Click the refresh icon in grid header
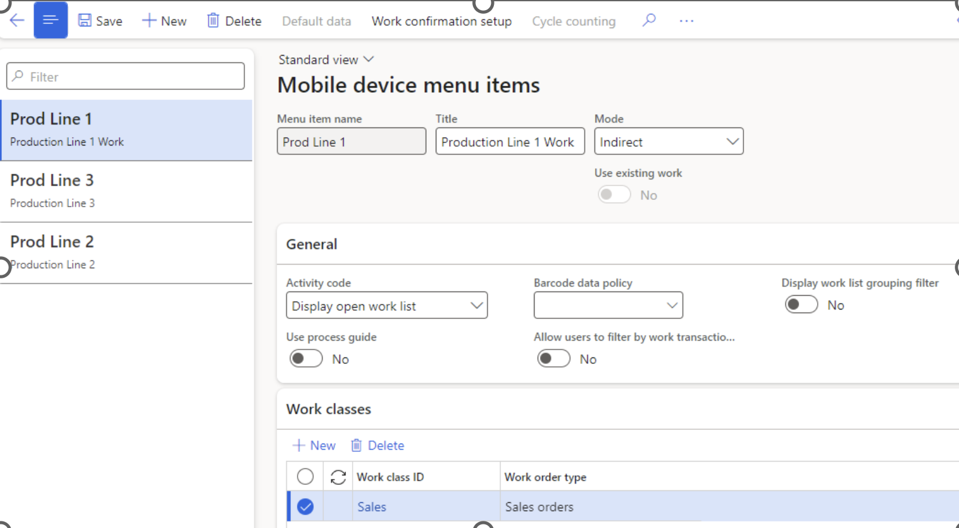 click(338, 477)
